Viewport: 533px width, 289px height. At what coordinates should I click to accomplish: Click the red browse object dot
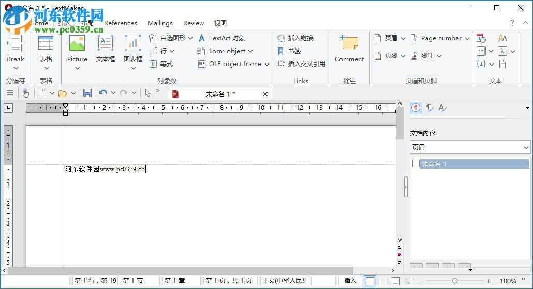tap(399, 255)
